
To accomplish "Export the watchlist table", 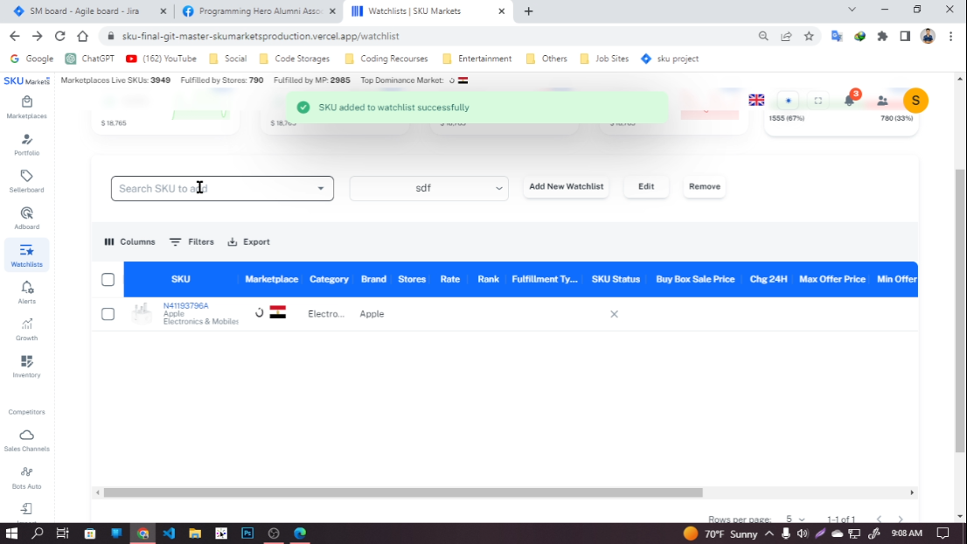I will 248,241.
